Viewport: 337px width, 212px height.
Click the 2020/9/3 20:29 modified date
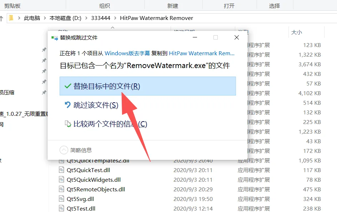tap(193, 190)
